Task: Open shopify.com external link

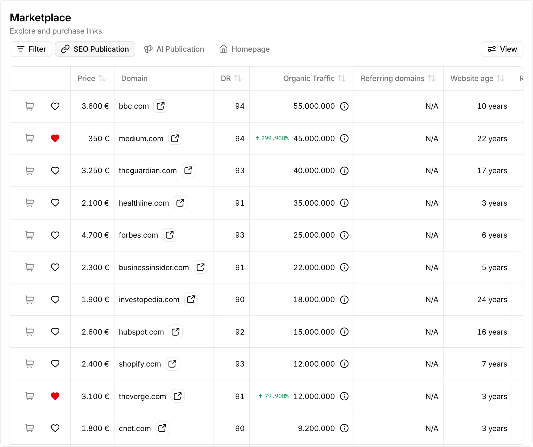Action: pyautogui.click(x=172, y=364)
